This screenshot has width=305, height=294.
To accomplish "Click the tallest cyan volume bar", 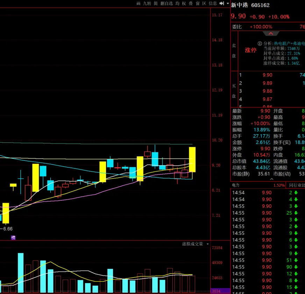I will pyautogui.click(x=21, y=272).
